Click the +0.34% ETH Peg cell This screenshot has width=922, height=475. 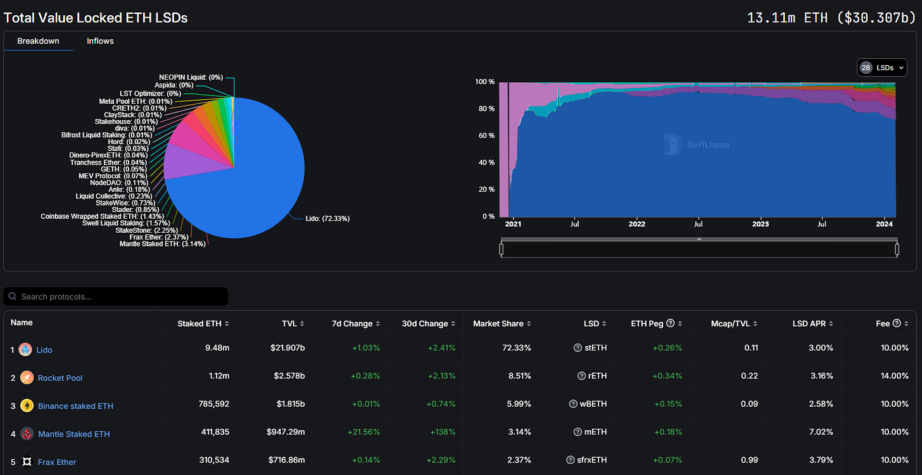tap(668, 377)
